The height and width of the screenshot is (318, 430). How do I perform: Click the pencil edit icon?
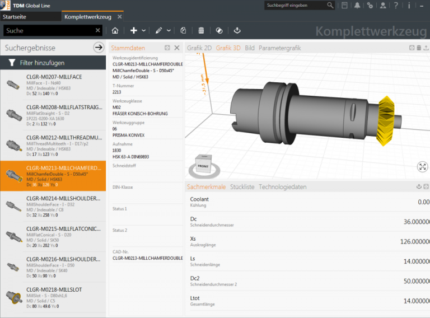point(159,31)
